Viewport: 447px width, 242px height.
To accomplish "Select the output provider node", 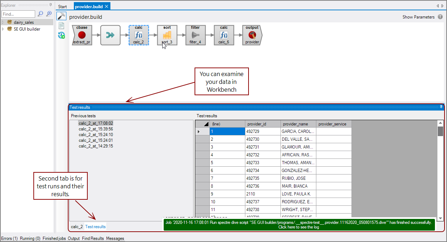I will 252,35.
